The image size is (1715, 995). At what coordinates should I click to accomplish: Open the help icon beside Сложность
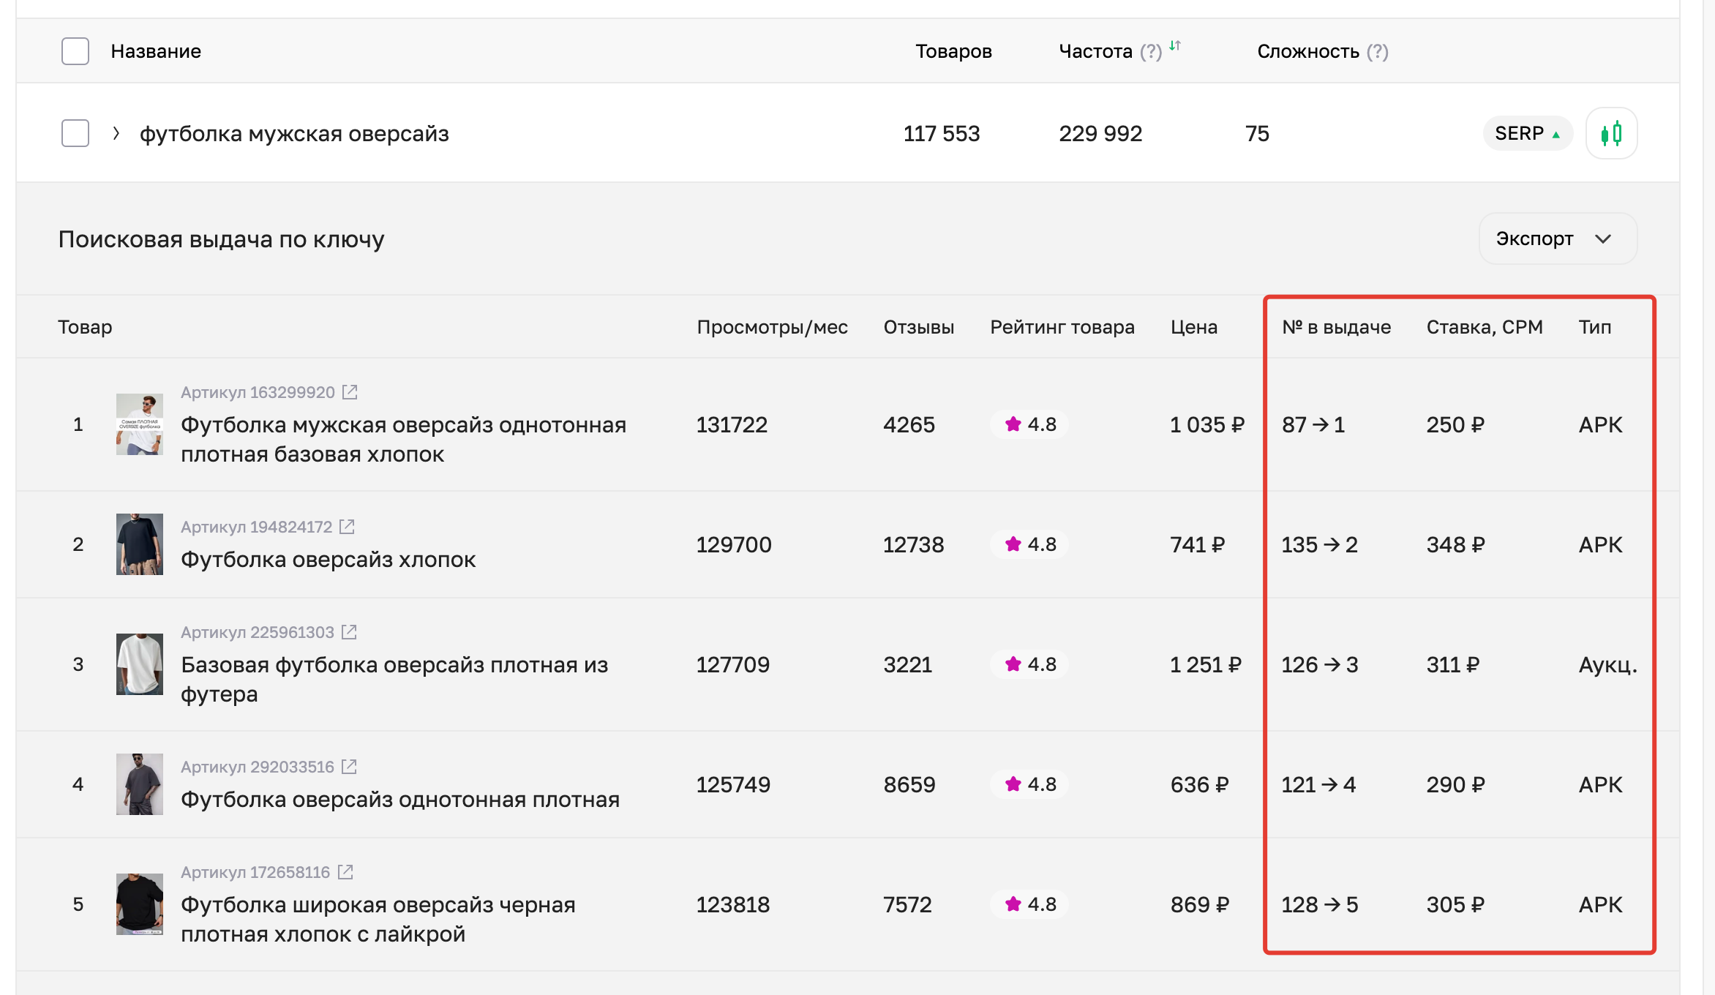[x=1378, y=51]
